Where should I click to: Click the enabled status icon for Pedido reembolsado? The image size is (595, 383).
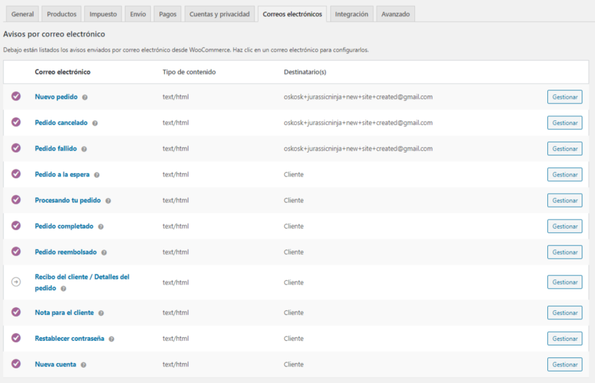[16, 252]
